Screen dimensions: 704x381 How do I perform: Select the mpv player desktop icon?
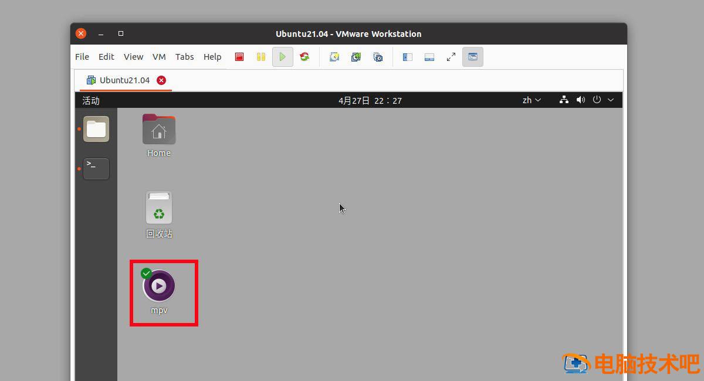[x=158, y=285]
